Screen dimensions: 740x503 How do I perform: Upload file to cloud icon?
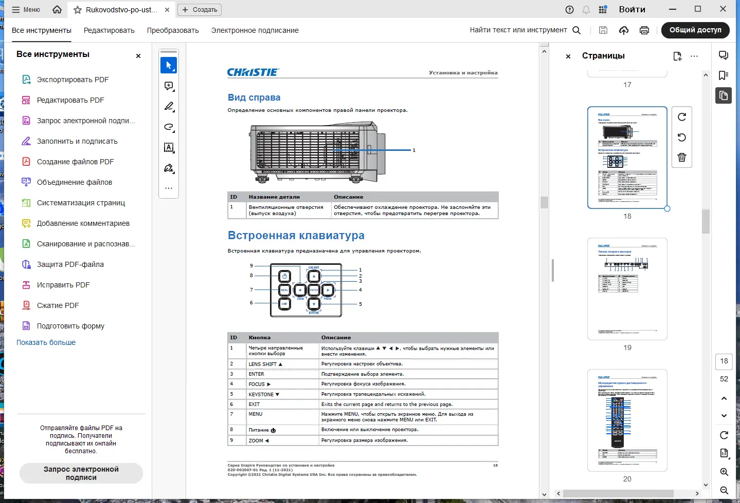[x=624, y=30]
